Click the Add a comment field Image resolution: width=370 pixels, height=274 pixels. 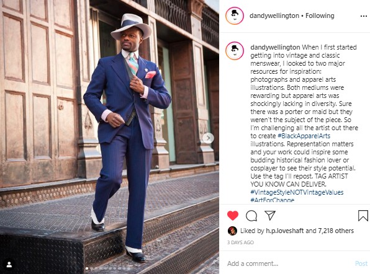[x=289, y=263]
